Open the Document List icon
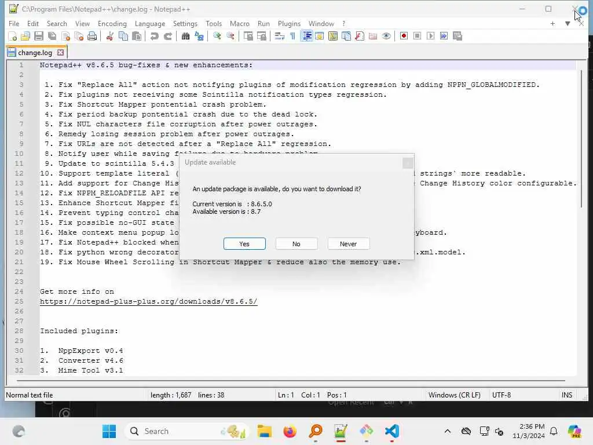 pyautogui.click(x=346, y=37)
